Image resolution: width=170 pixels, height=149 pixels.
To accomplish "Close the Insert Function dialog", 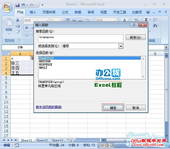I will pos(143,25).
